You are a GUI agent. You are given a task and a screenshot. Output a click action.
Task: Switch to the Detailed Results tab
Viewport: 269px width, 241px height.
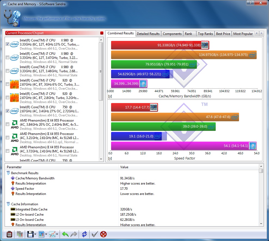148,34
